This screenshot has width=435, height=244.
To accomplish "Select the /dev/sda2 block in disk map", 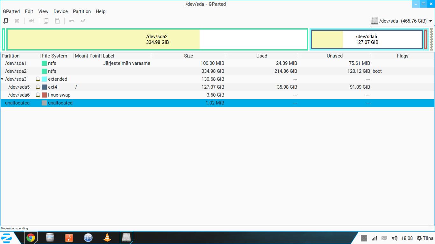I will click(x=157, y=39).
